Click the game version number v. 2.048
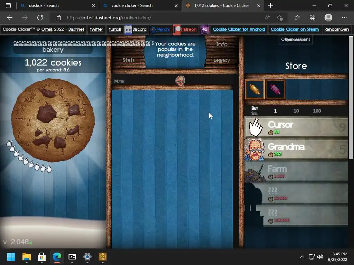The width and height of the screenshot is (354, 265). pyautogui.click(x=16, y=242)
